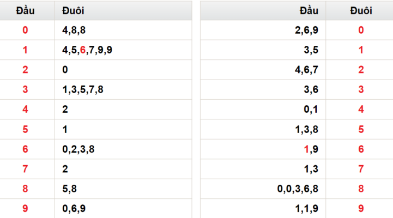393x218 pixels.
Task: Click the cell showing 4,6,7
Action: (263, 70)
